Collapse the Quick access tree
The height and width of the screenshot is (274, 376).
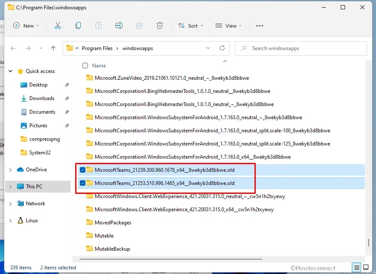coord(11,71)
